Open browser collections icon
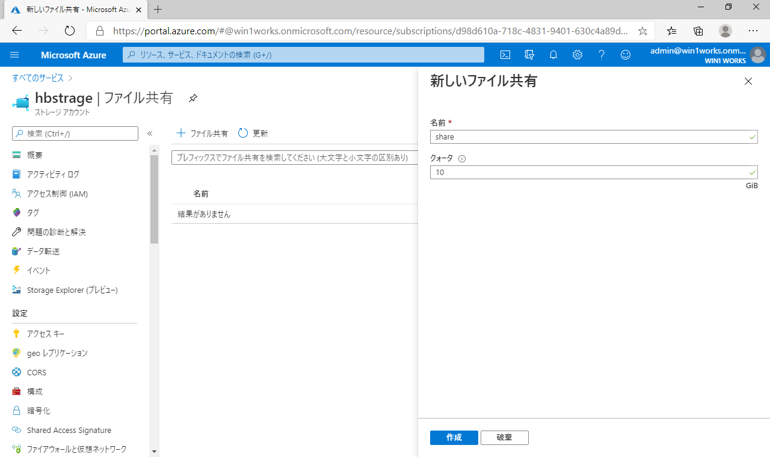This screenshot has height=457, width=770. pos(698,31)
